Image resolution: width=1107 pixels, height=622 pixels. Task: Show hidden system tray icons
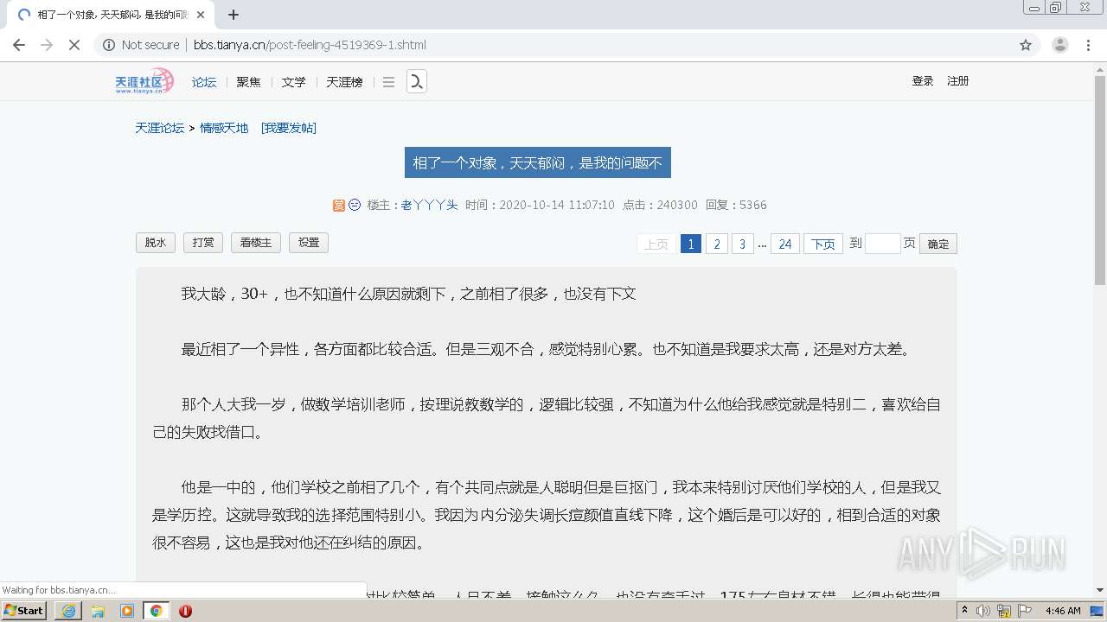[x=965, y=611]
